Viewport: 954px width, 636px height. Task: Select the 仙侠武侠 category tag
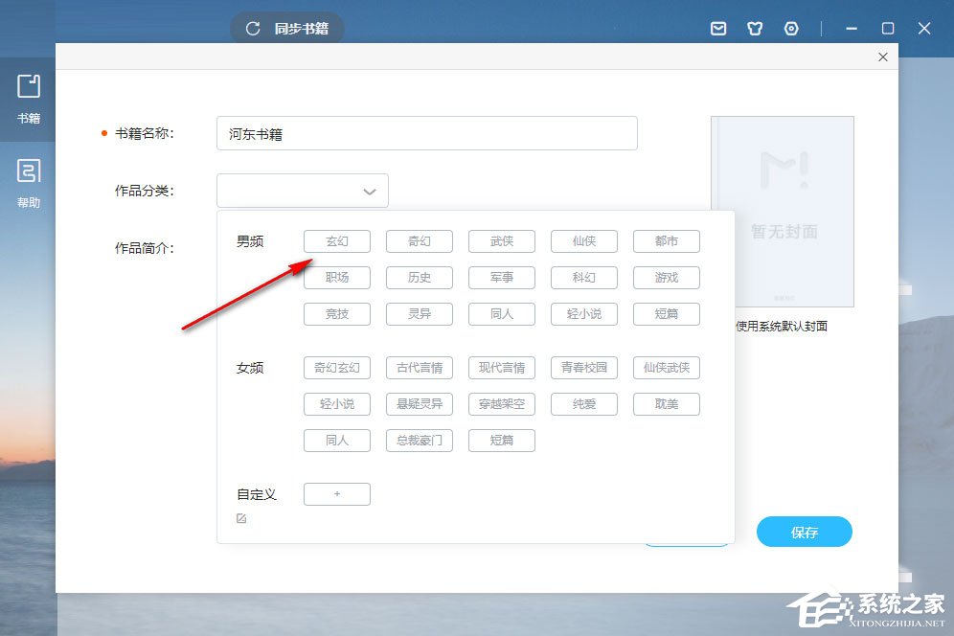click(x=666, y=367)
